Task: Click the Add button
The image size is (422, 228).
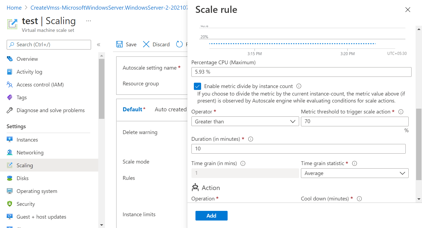Action: (x=211, y=216)
